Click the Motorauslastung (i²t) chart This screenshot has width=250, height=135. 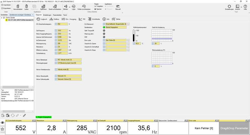pyautogui.click(x=162, y=58)
